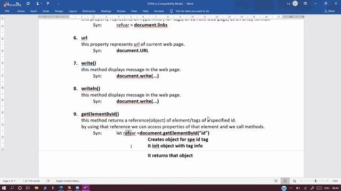The image size is (341, 191).
Task: Open the References ribbon tab
Action: click(89, 11)
